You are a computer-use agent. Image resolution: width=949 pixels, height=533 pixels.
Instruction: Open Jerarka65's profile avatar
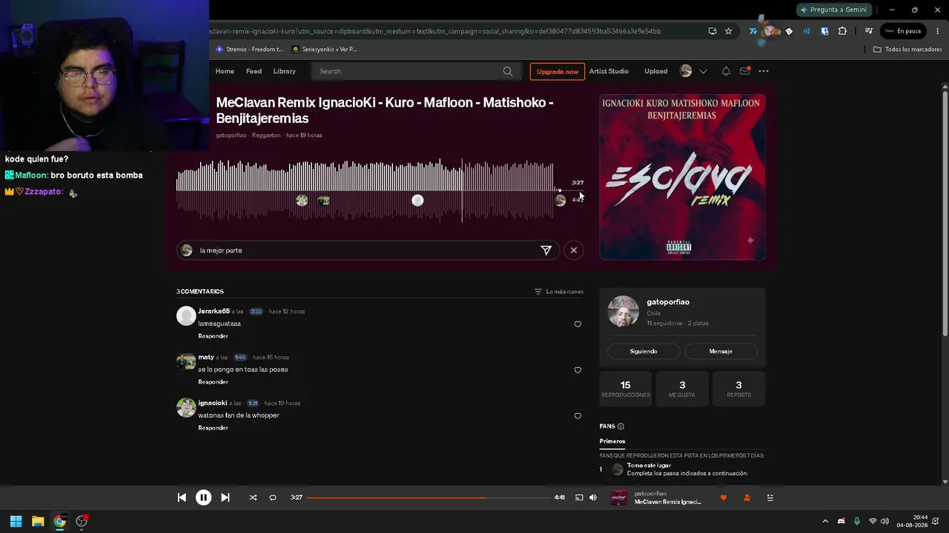click(186, 316)
